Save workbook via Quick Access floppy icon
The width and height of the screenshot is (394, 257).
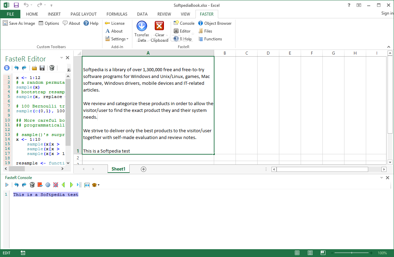click(16, 5)
